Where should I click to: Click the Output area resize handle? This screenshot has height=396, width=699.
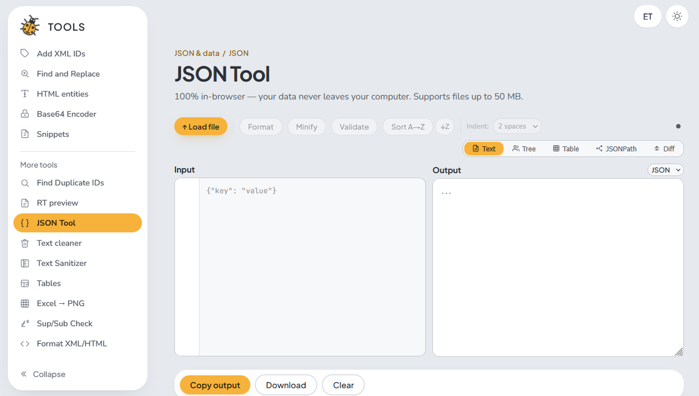tap(678, 352)
